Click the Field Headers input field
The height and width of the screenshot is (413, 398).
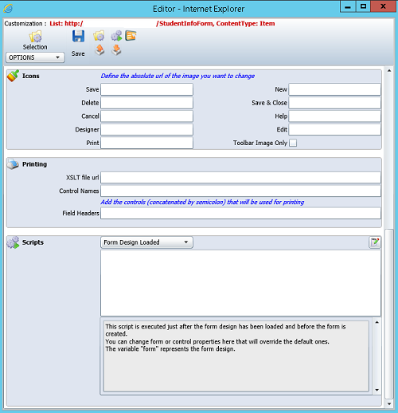coord(240,213)
